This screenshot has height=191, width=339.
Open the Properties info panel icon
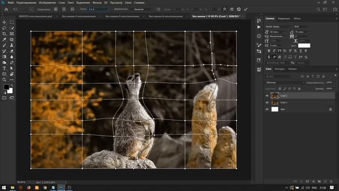(259, 36)
